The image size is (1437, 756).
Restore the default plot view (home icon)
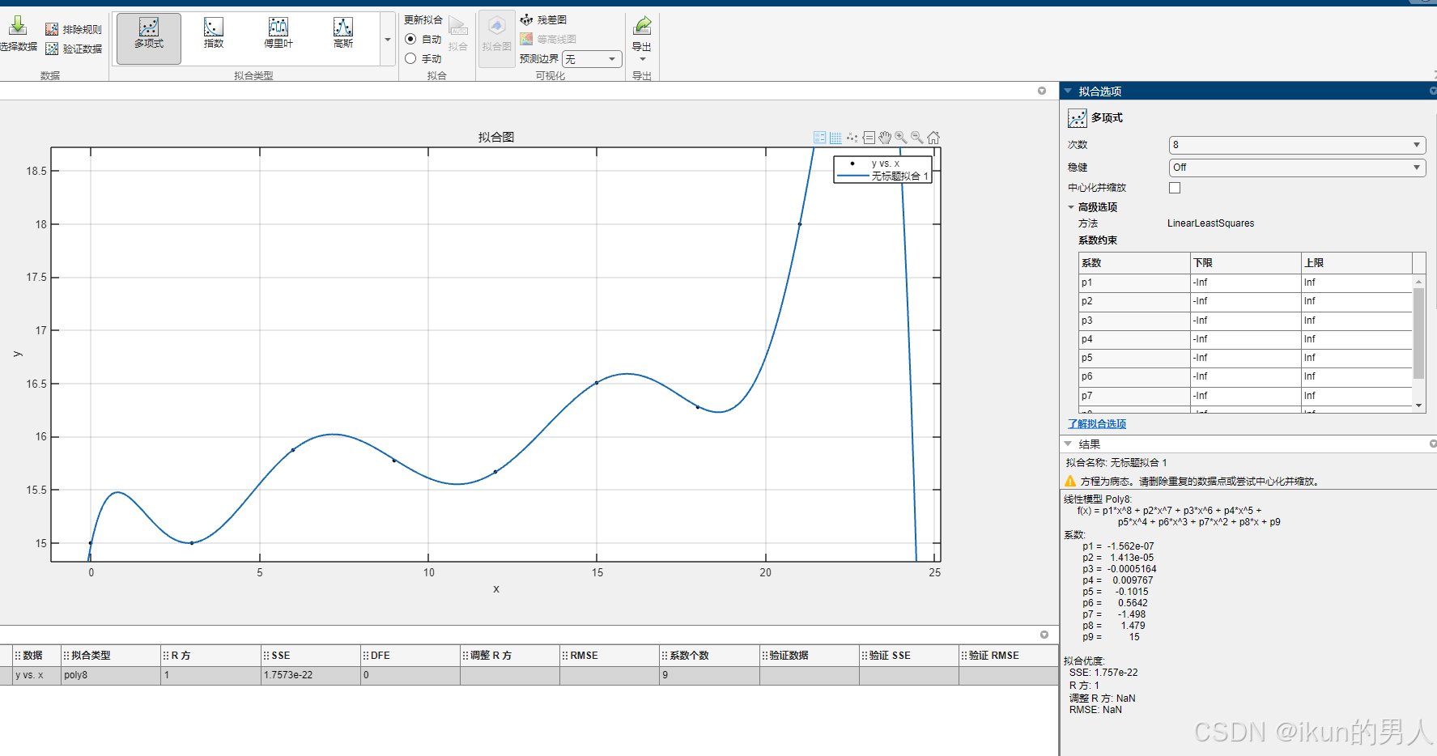933,138
